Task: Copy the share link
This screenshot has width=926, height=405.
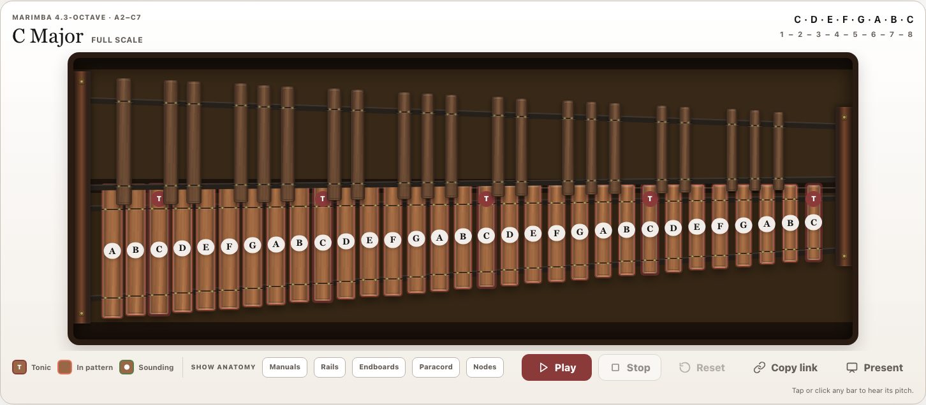Action: [785, 367]
